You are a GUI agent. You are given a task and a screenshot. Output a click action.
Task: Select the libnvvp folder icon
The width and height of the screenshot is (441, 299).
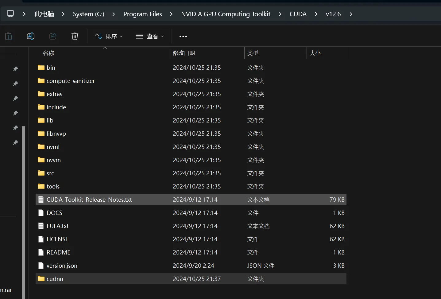(x=41, y=134)
